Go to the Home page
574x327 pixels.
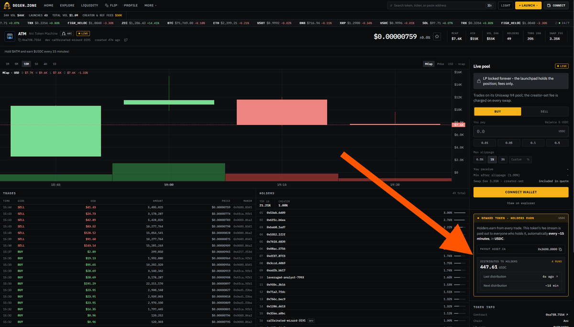49,5
